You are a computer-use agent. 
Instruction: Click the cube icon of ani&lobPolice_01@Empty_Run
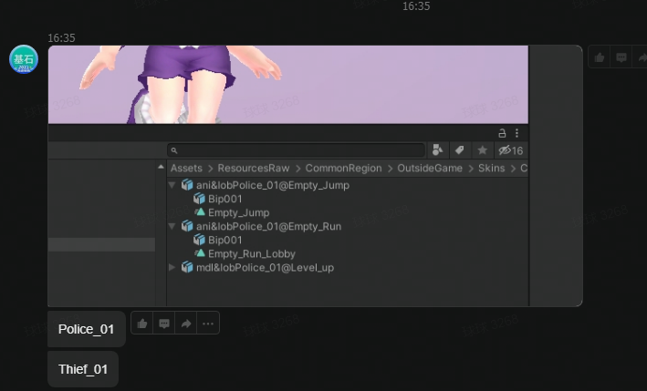[187, 226]
